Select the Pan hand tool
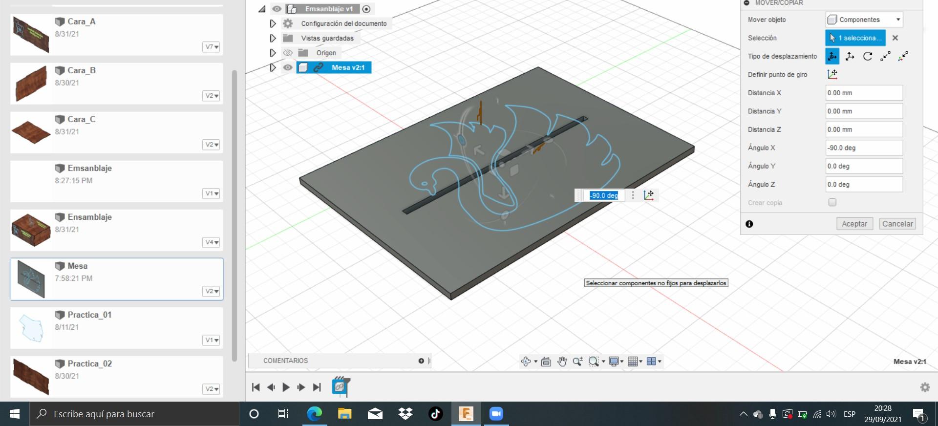Viewport: 938px width, 426px height. tap(562, 362)
